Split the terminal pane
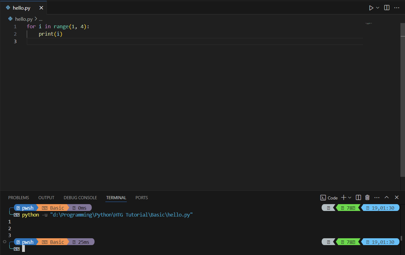The width and height of the screenshot is (405, 255). point(358,198)
